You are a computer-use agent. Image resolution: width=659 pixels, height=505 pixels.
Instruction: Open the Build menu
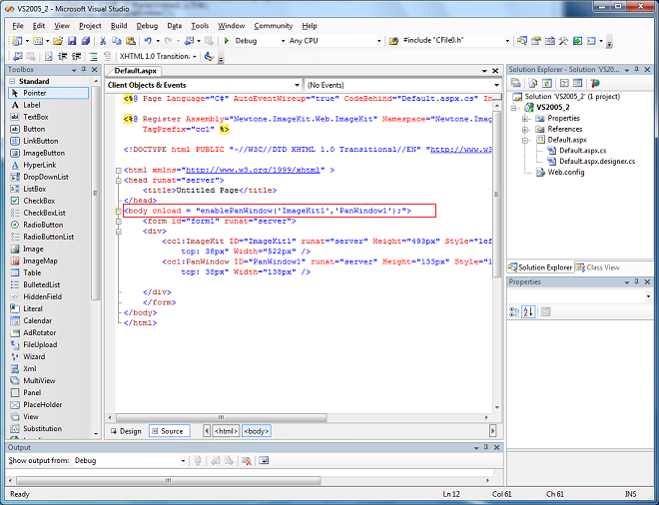(x=119, y=26)
